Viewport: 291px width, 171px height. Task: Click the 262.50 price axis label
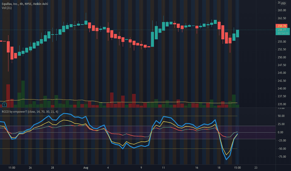pos(282,18)
